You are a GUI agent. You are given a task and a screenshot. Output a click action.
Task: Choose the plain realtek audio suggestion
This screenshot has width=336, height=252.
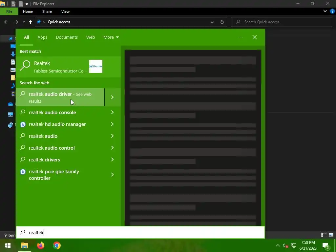43,136
